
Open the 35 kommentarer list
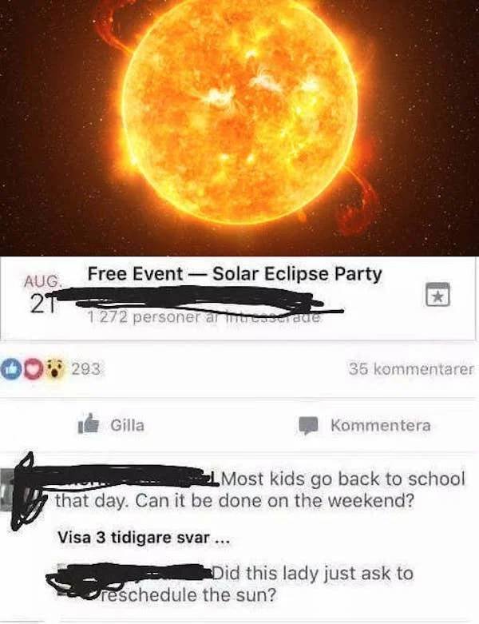412,369
